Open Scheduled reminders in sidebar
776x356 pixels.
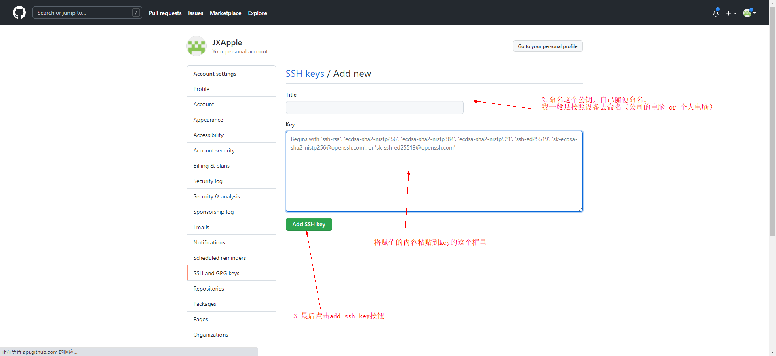(x=231, y=258)
